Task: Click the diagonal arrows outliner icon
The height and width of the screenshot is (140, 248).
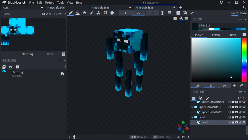Action: 208,98
